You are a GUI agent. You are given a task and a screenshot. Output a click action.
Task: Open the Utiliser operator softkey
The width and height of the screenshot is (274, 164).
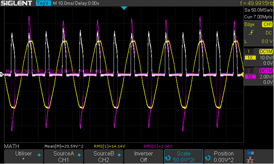(24, 156)
